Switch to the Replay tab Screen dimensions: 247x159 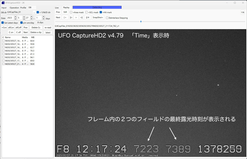[66, 8]
